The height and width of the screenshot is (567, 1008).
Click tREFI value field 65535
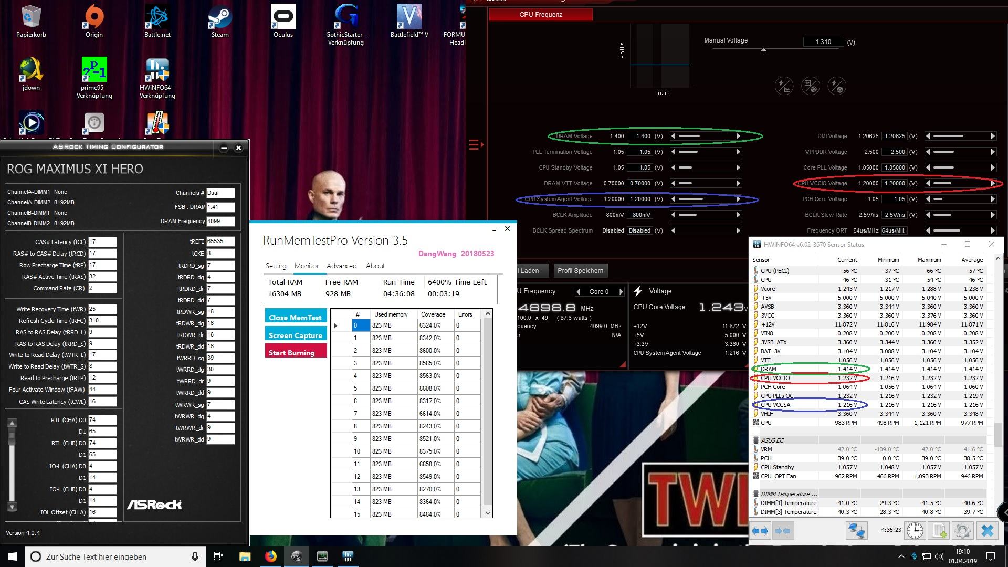[x=220, y=241]
